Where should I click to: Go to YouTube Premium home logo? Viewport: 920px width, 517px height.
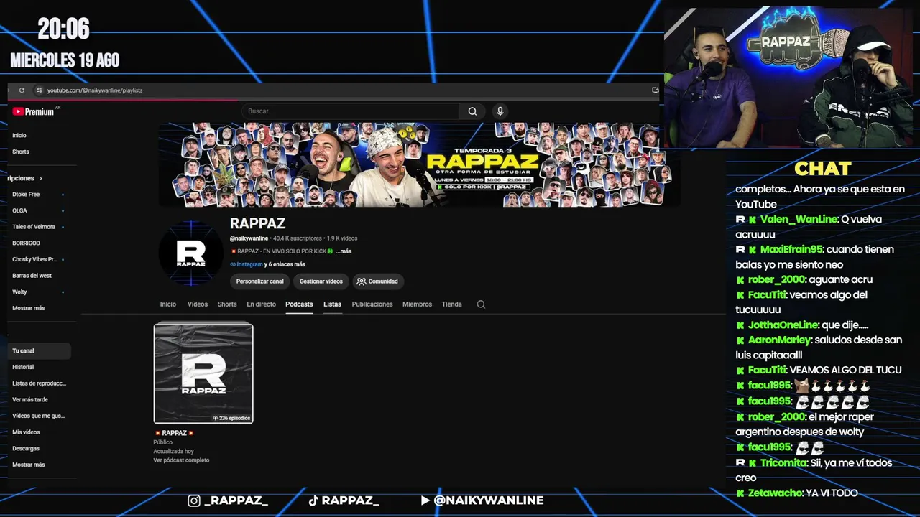pyautogui.click(x=34, y=111)
